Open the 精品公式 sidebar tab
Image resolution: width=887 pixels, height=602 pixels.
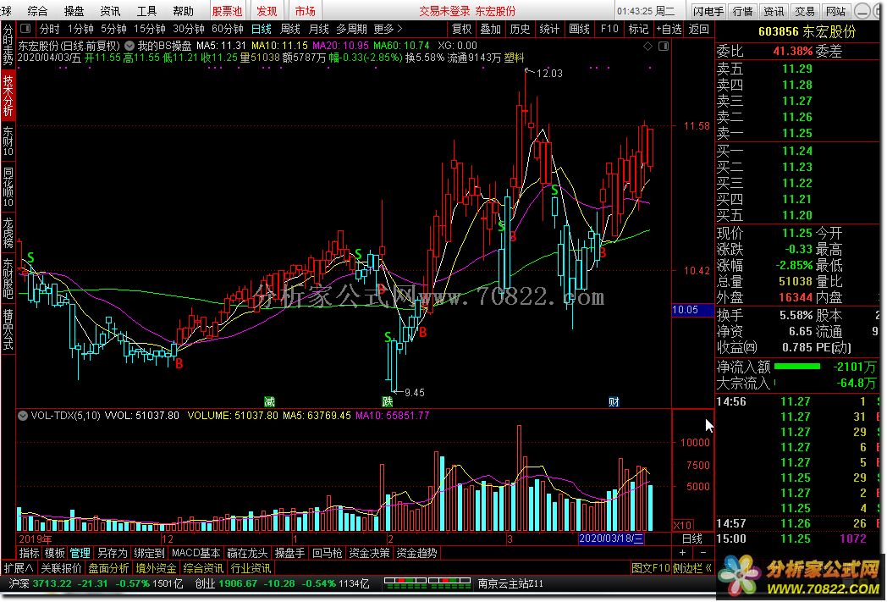(x=8, y=329)
